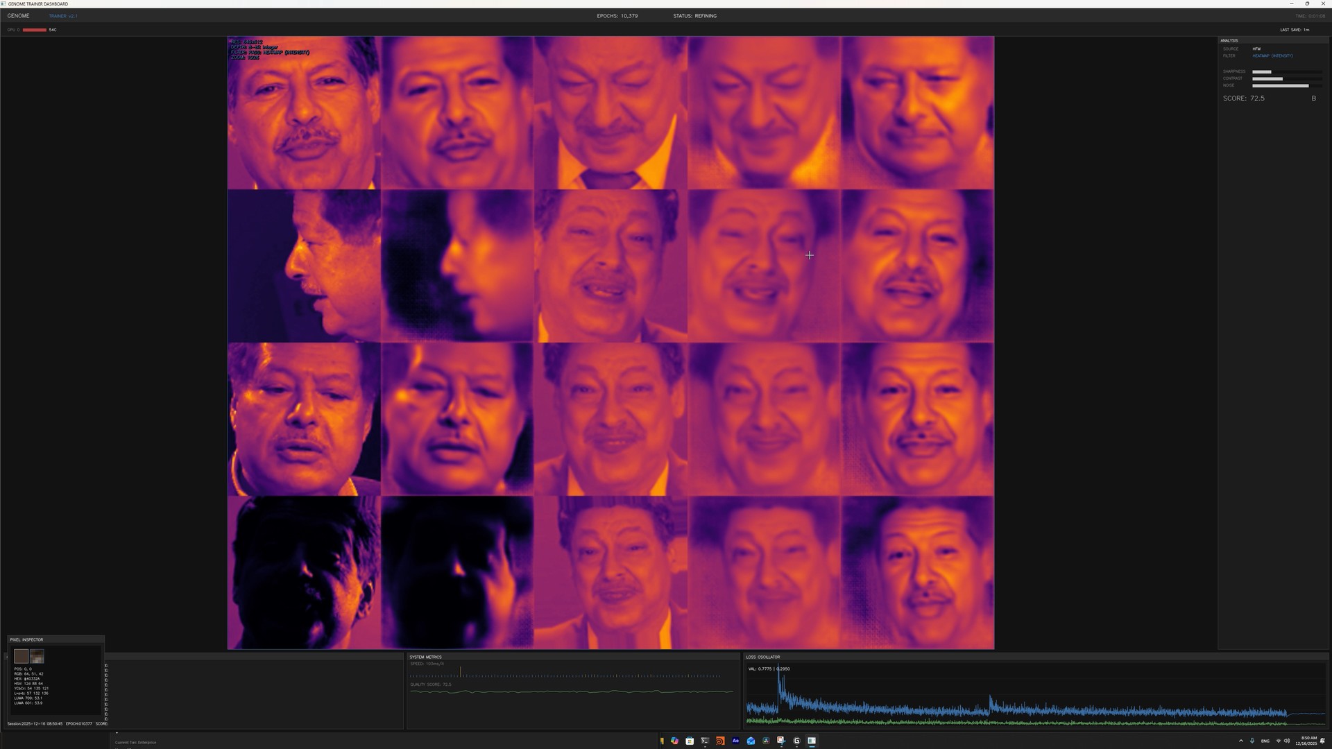Launch Microsoft Store from taskbar
The height and width of the screenshot is (749, 1332).
coord(690,741)
